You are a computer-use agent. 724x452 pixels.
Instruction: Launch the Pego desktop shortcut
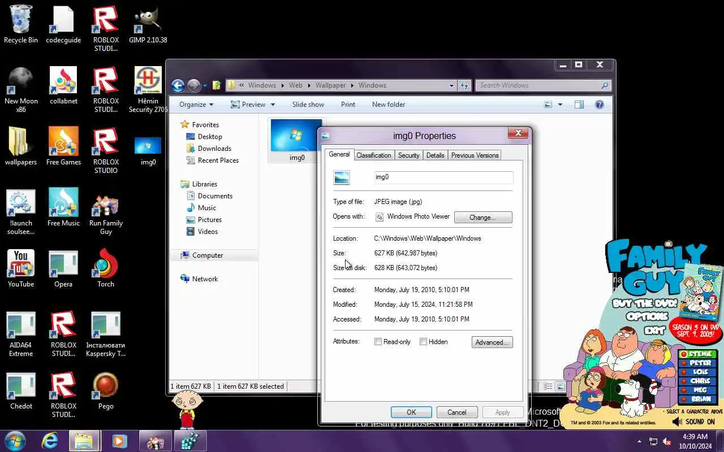point(106,390)
